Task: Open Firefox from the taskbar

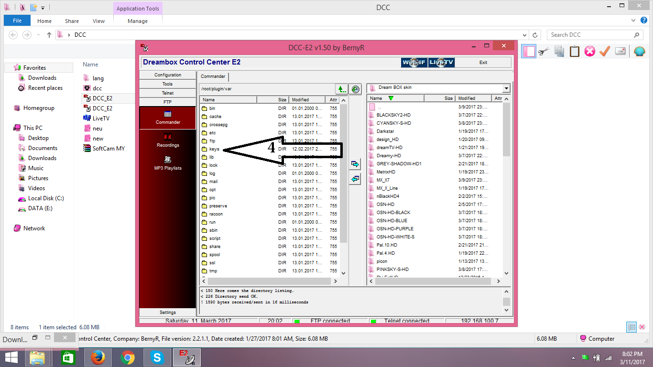Action: tap(98, 357)
